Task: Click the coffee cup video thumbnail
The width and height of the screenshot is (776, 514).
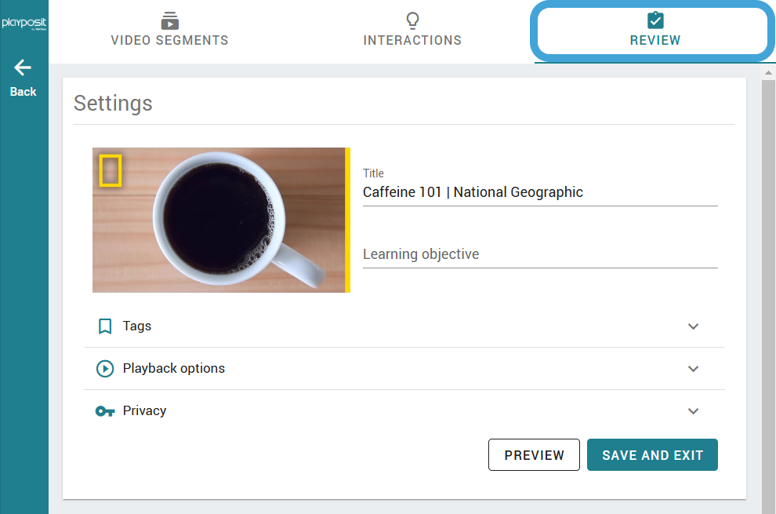Action: [220, 220]
